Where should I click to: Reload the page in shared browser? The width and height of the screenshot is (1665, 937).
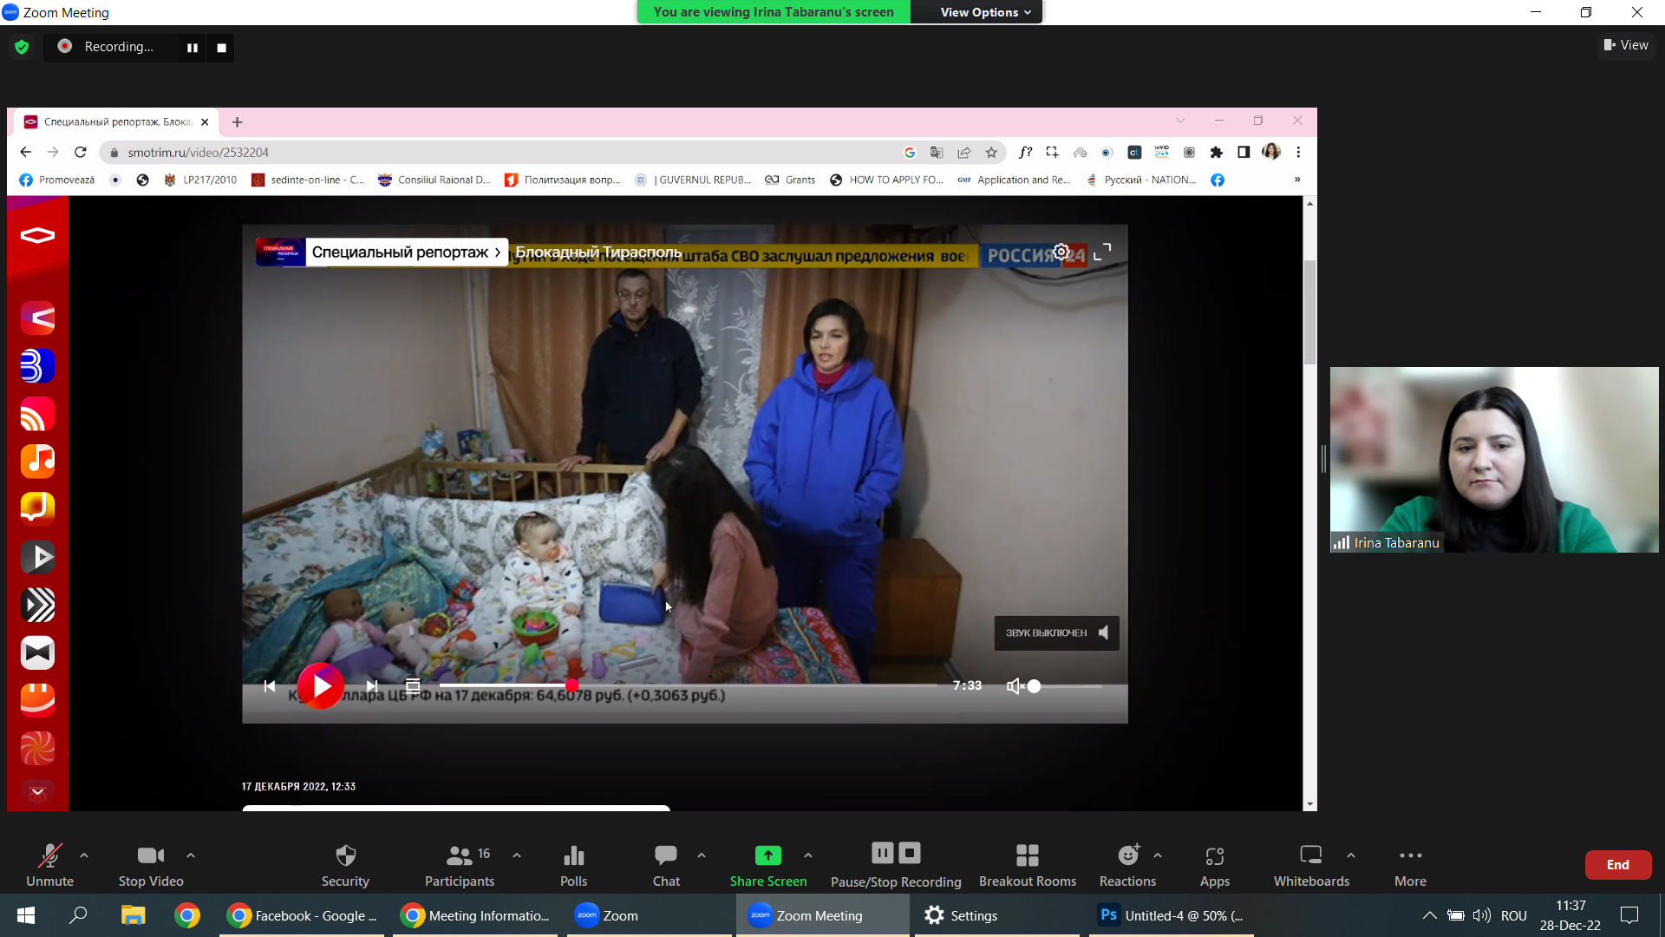(81, 152)
